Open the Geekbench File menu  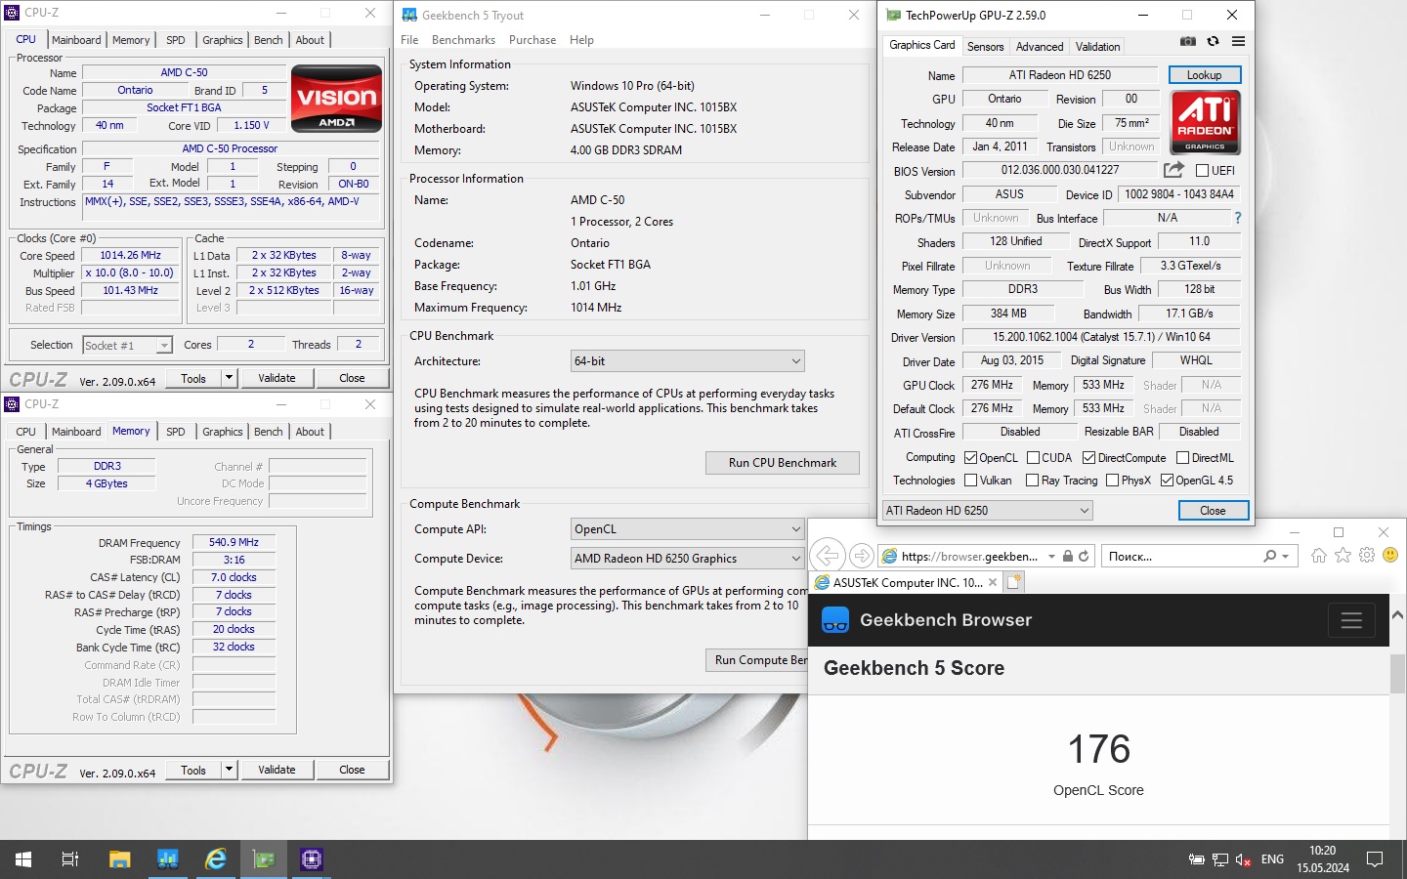point(409,40)
